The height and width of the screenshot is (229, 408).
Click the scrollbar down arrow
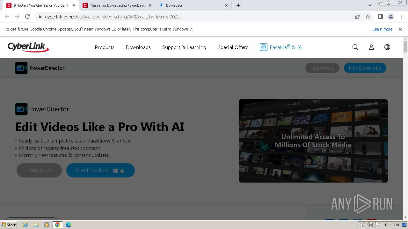coord(405,218)
